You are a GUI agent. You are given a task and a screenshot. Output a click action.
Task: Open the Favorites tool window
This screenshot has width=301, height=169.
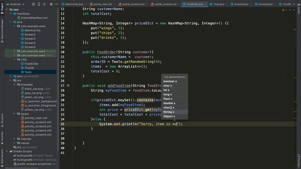coord(2,138)
